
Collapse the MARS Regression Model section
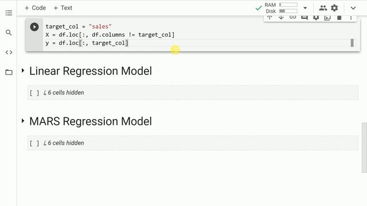[x=23, y=121]
